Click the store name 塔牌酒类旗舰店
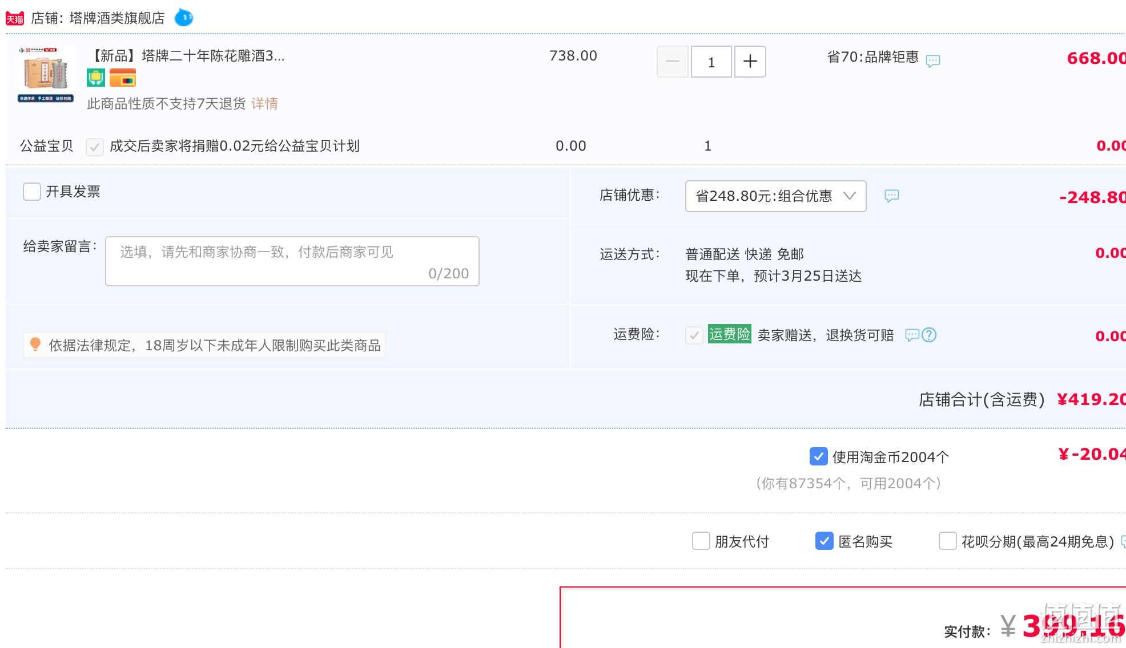Viewport: 1126px width, 648px height. pyautogui.click(x=117, y=18)
